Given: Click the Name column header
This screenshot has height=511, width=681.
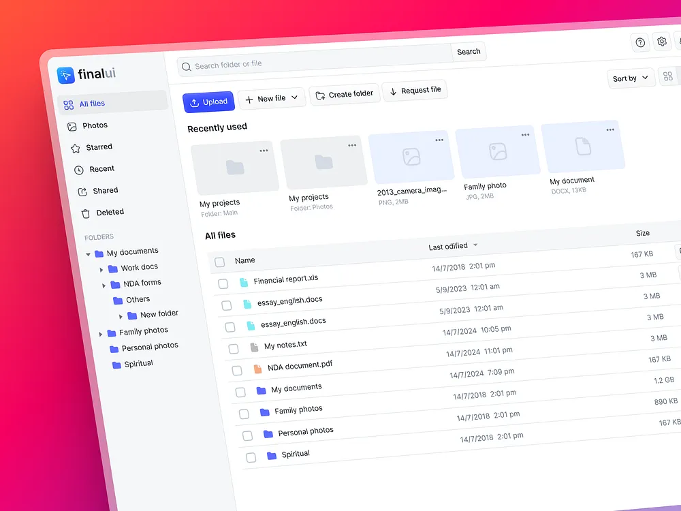Looking at the screenshot, I should coord(245,260).
